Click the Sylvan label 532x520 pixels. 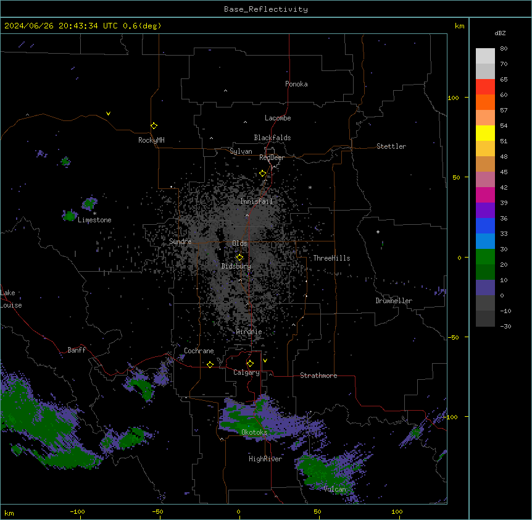coord(241,151)
